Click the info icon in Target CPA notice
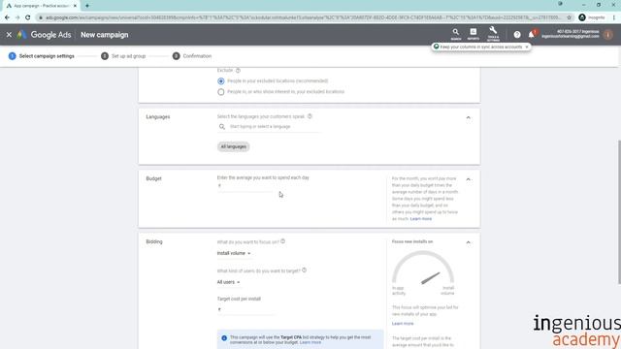The height and width of the screenshot is (349, 621). pos(224,338)
